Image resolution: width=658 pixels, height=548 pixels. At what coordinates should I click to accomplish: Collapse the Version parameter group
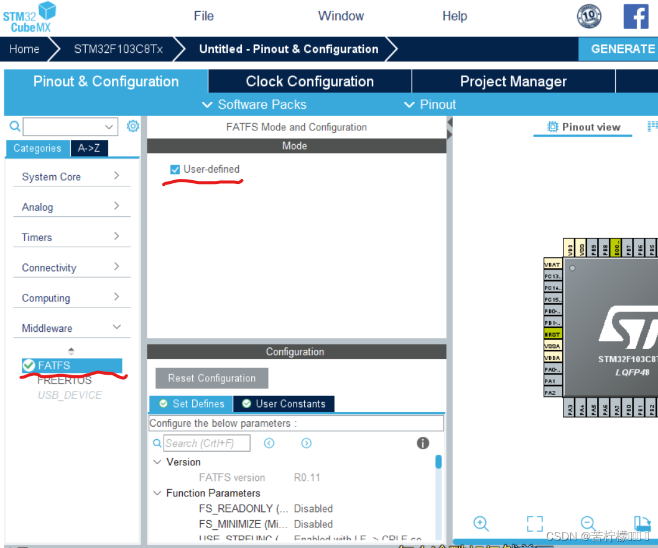[x=157, y=462]
